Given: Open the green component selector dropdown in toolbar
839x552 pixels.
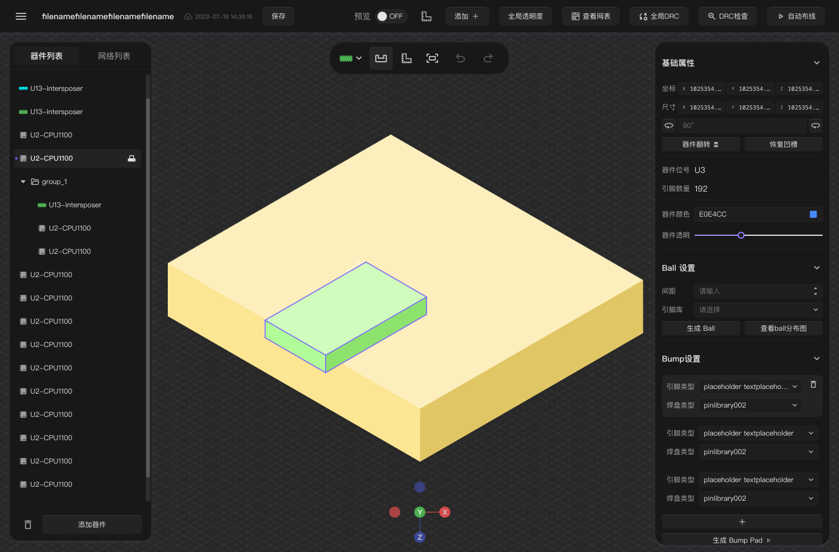Looking at the screenshot, I should (350, 58).
